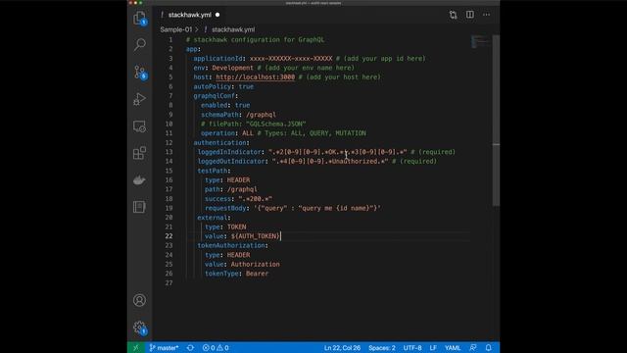
Task: Click Ln 22, Col 26 cursor position
Action: (342, 348)
